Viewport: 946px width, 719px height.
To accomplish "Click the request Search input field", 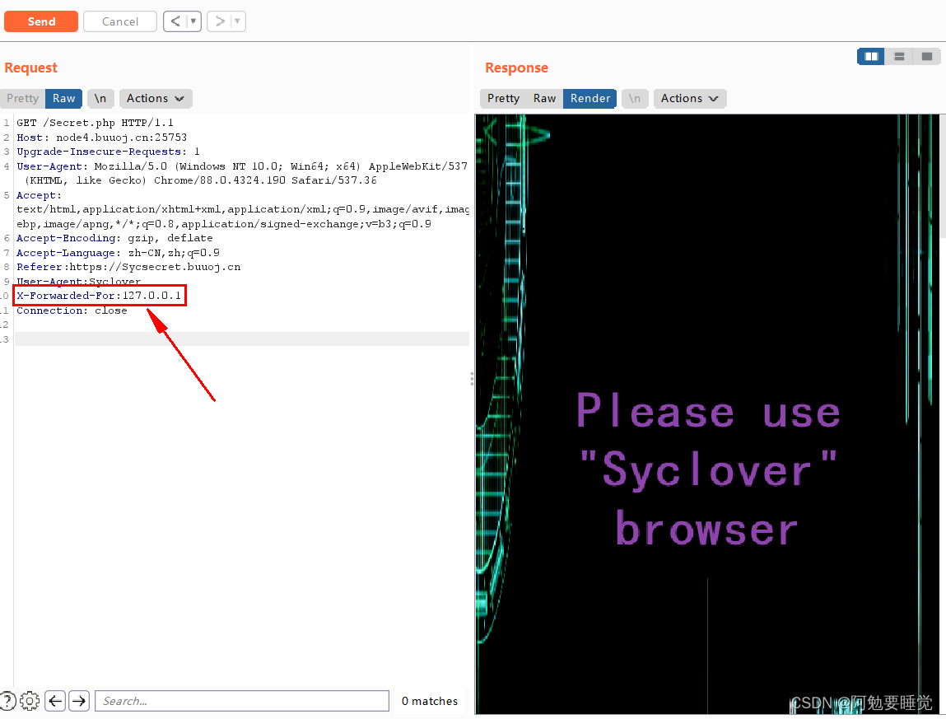I will (x=242, y=701).
